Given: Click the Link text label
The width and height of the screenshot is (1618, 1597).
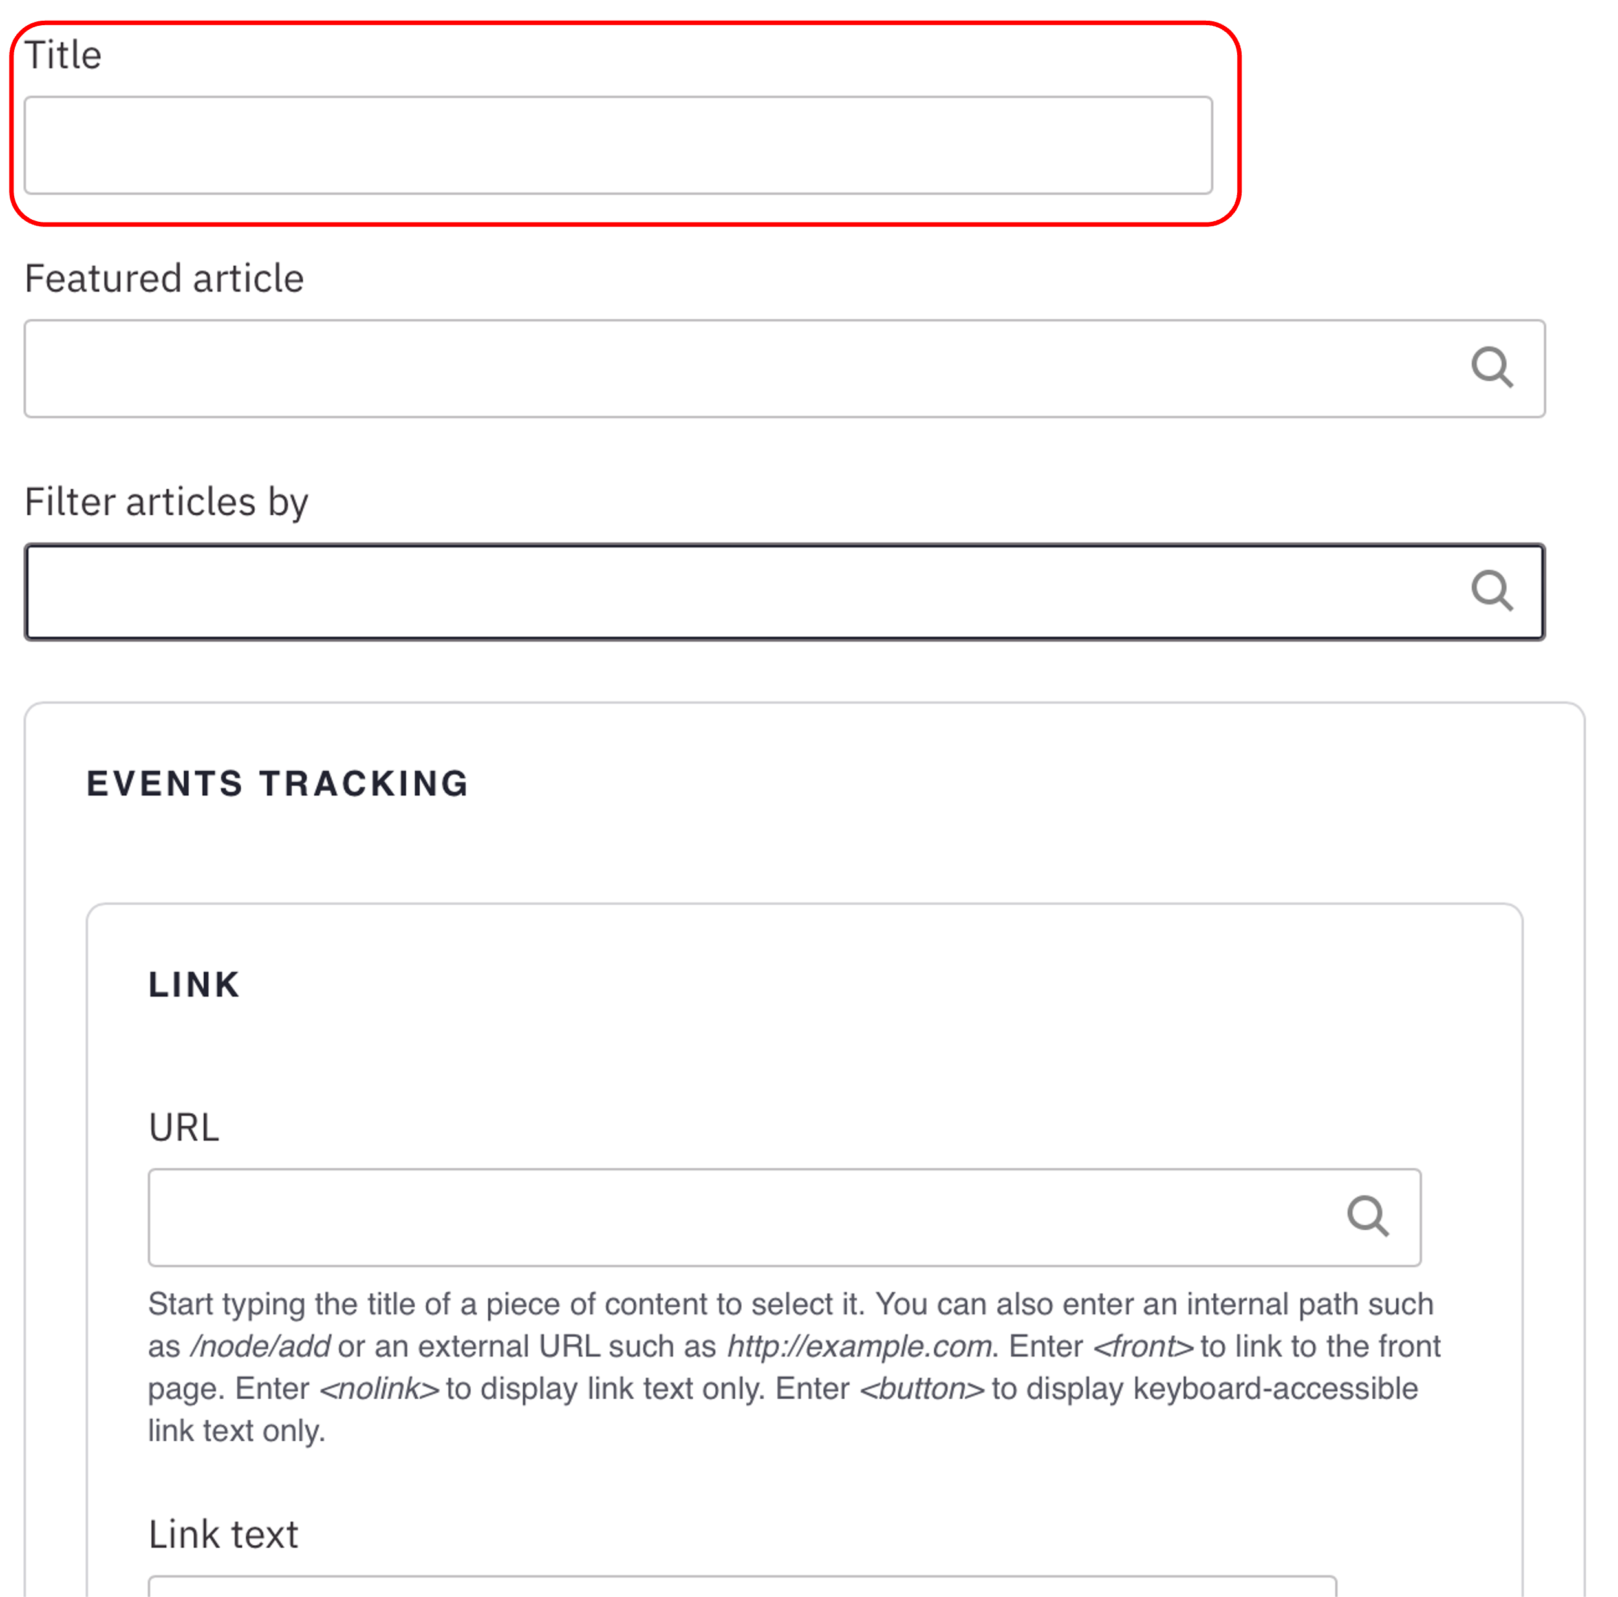Looking at the screenshot, I should coord(222,1534).
